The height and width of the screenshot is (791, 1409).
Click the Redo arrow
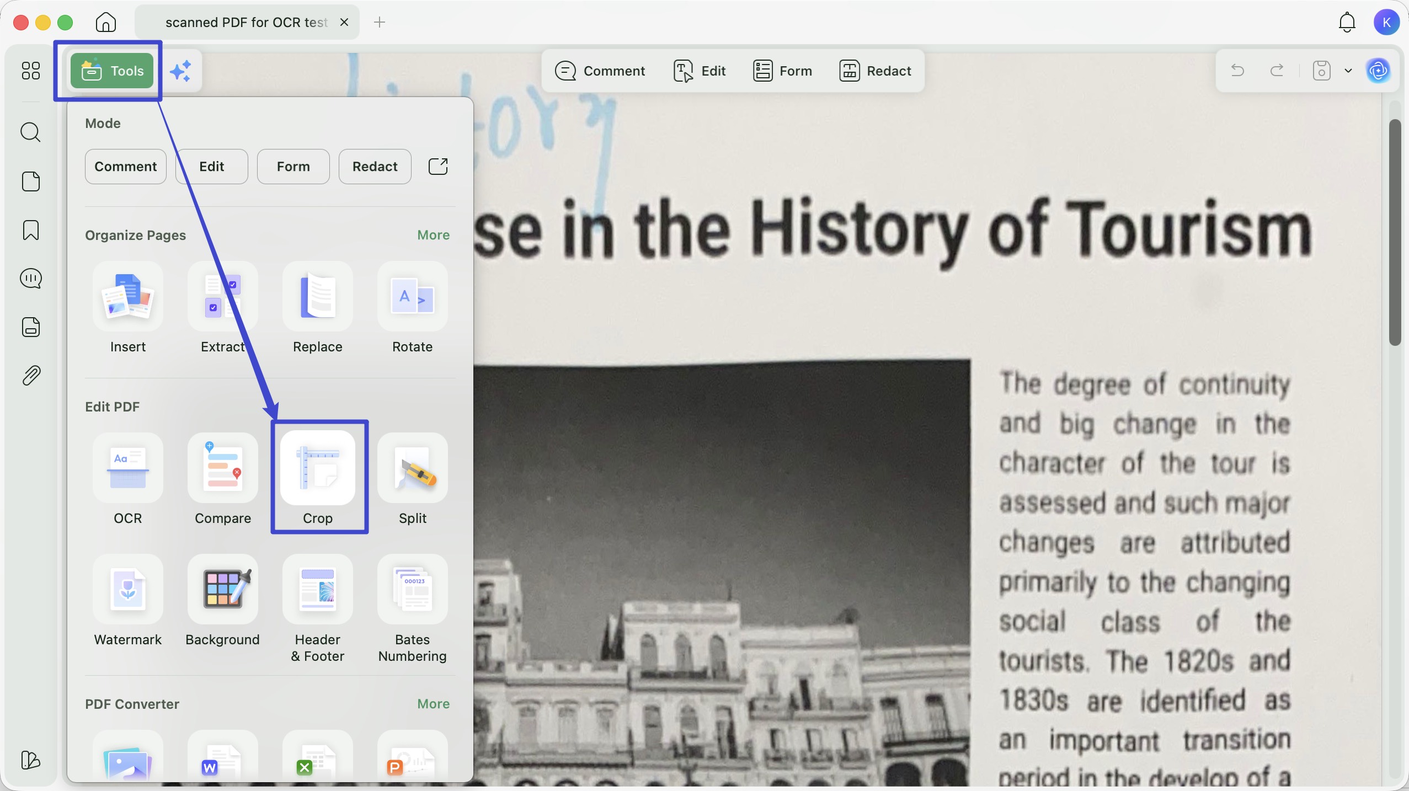[x=1277, y=71]
